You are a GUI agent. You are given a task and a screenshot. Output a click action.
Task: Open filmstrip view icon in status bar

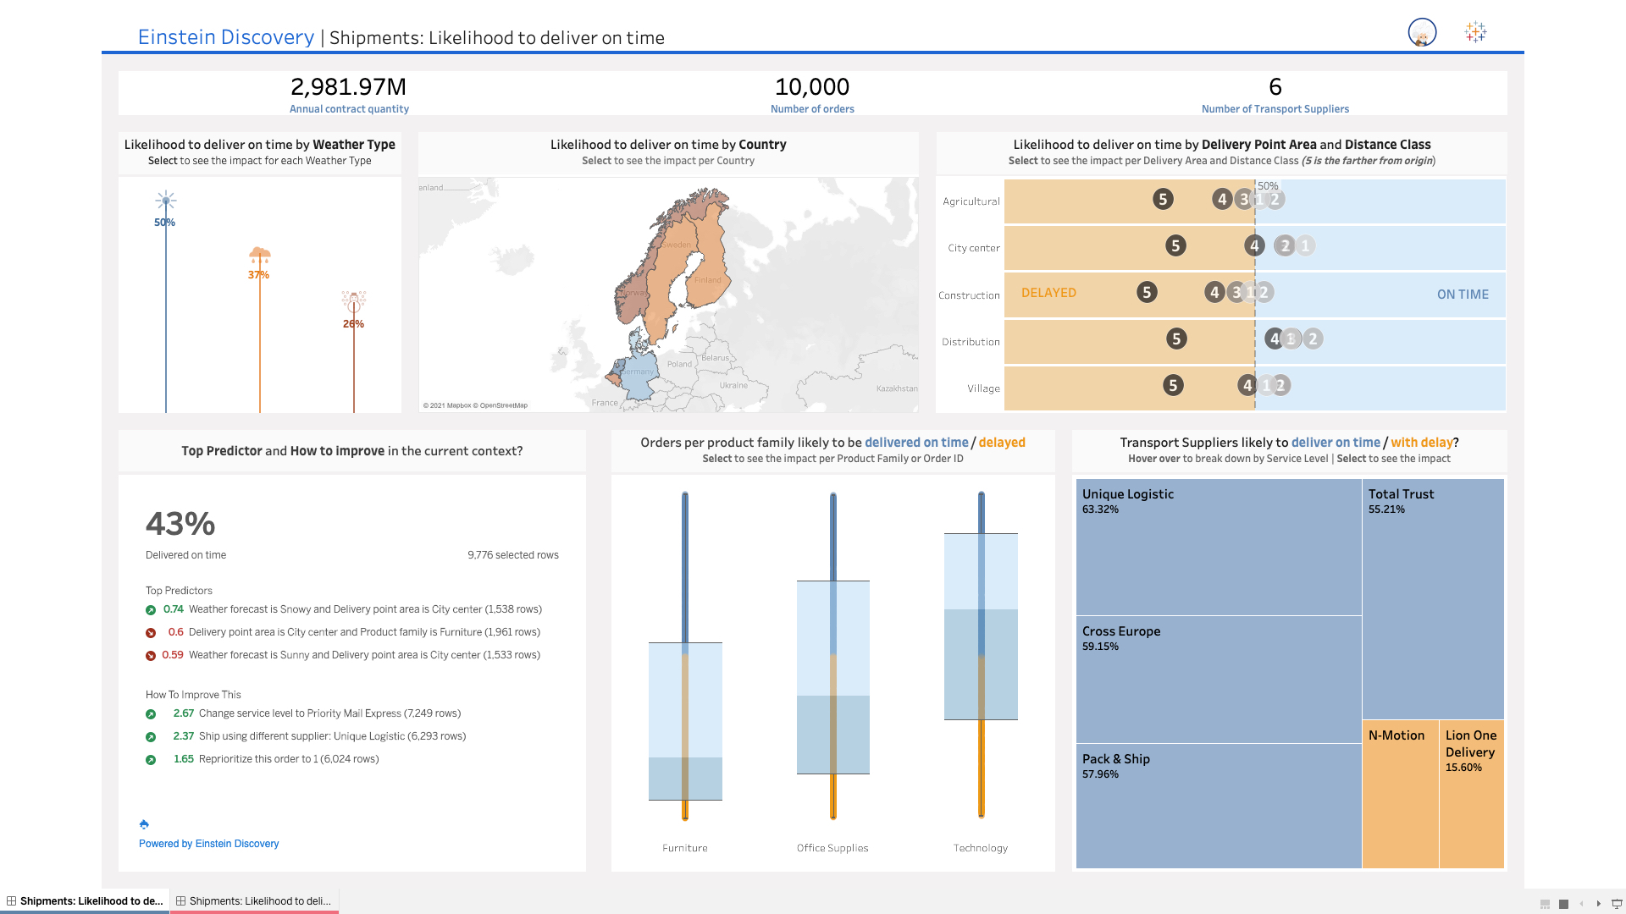[1545, 904]
